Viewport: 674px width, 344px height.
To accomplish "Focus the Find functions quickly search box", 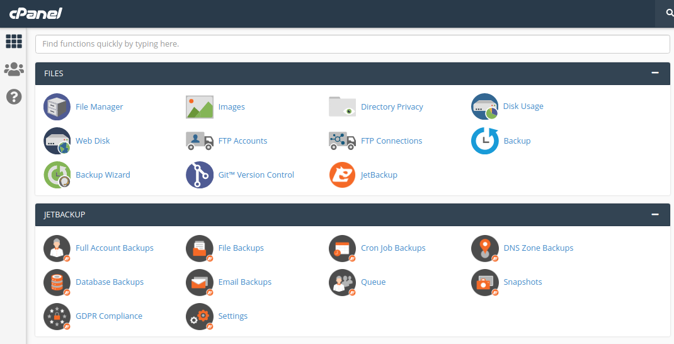I will click(353, 44).
